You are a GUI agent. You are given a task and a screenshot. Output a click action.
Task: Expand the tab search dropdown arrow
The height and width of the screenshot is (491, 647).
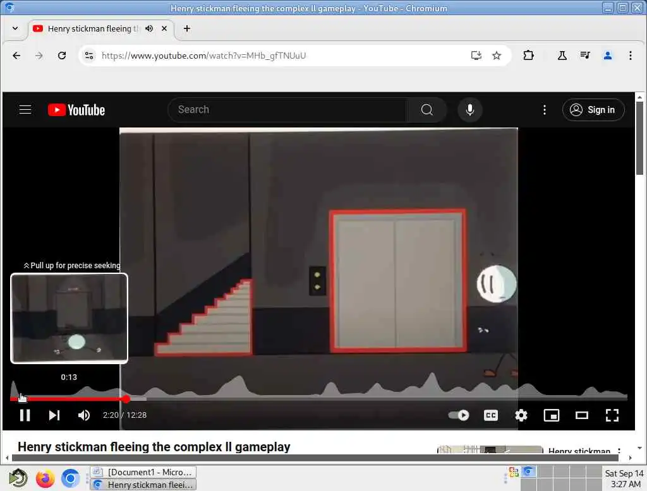click(x=15, y=28)
